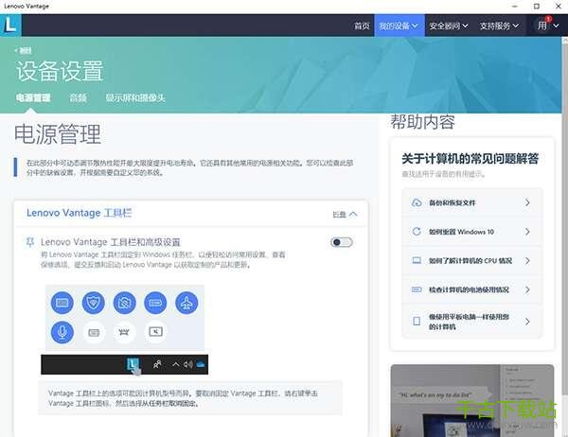The width and height of the screenshot is (568, 437).
Task: Open the user account menu
Action: pos(548,26)
